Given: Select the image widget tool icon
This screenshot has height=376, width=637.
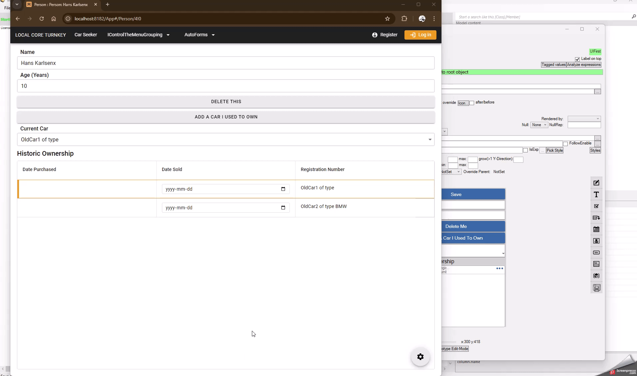Looking at the screenshot, I should [596, 241].
